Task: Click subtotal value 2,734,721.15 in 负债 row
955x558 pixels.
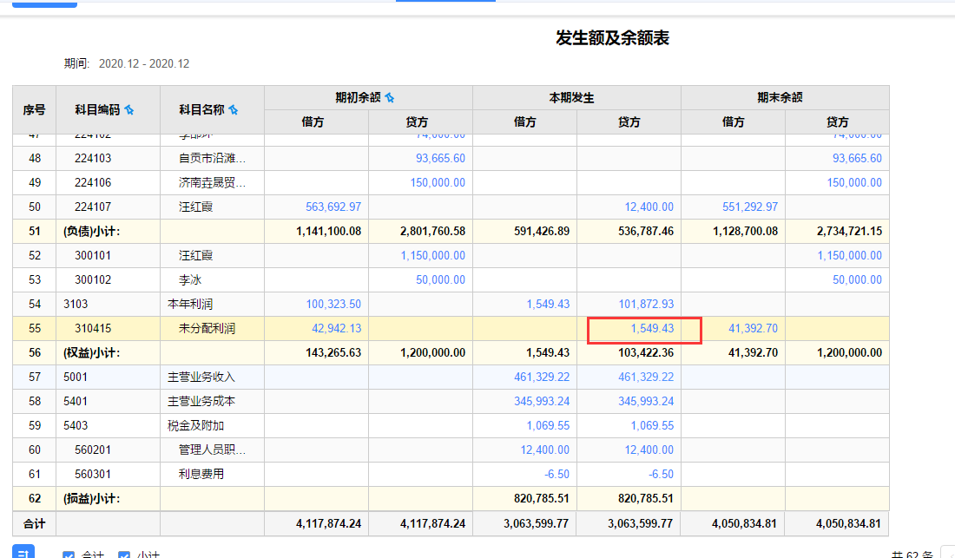Action: [849, 231]
